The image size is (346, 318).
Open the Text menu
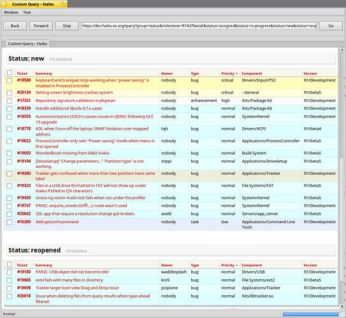tap(27, 12)
